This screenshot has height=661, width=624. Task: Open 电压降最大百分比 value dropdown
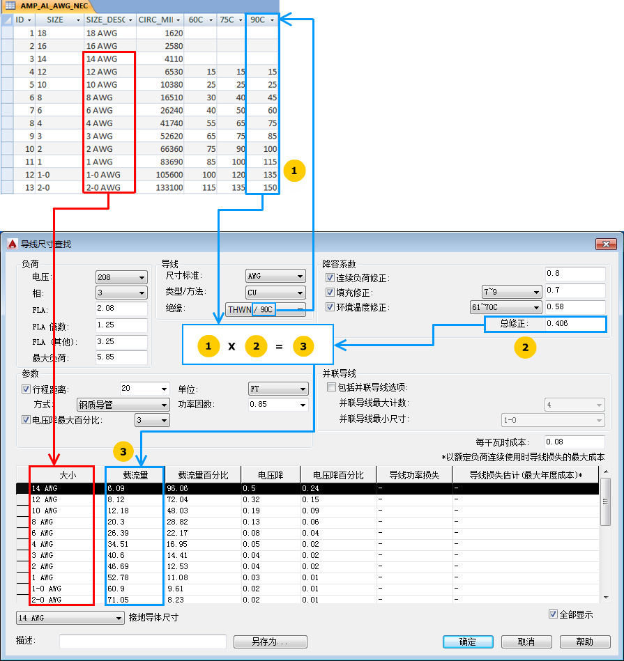coord(152,420)
